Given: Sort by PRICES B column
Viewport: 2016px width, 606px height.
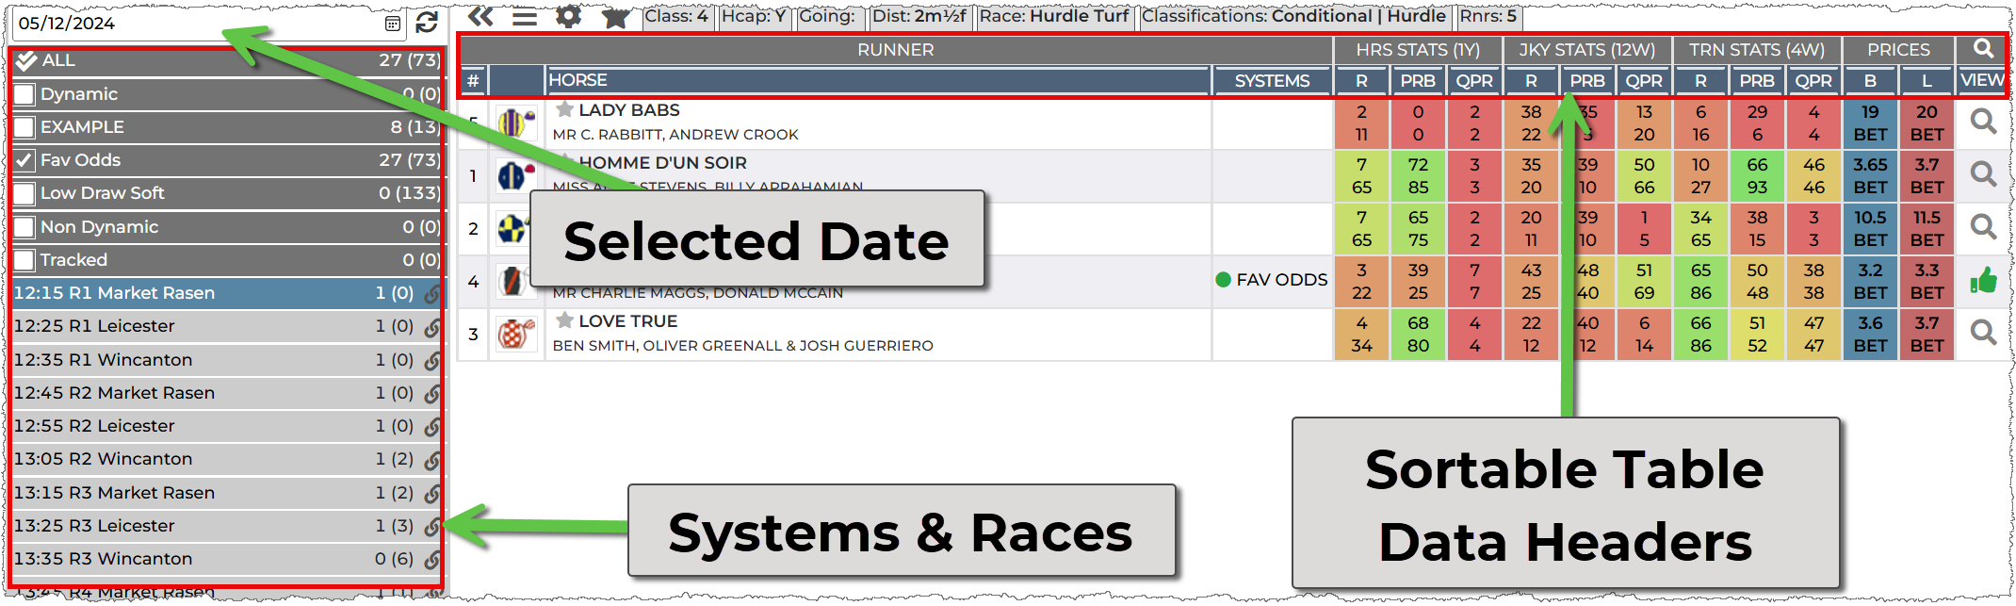Looking at the screenshot, I should [1870, 81].
